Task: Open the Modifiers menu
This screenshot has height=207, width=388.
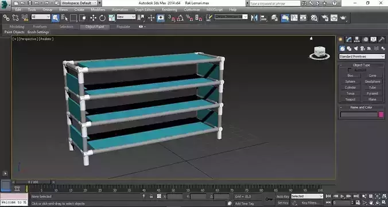Action: [x=98, y=10]
